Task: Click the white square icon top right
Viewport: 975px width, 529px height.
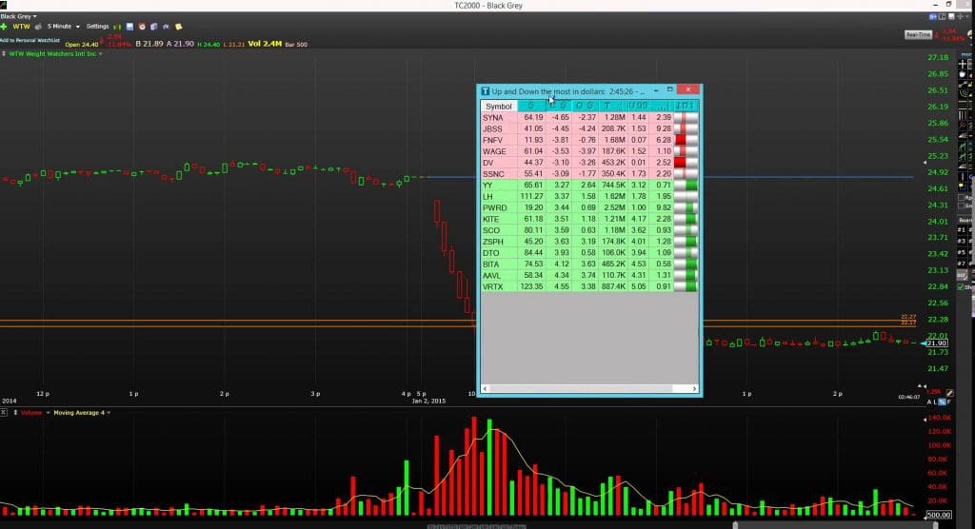Action: tap(951, 17)
